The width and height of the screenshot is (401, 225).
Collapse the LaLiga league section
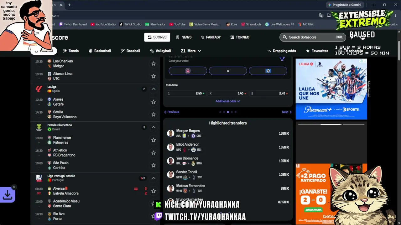(x=154, y=89)
